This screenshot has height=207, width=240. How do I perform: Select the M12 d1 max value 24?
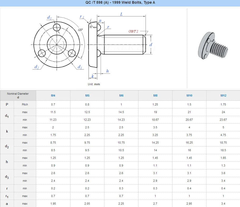click(223, 112)
